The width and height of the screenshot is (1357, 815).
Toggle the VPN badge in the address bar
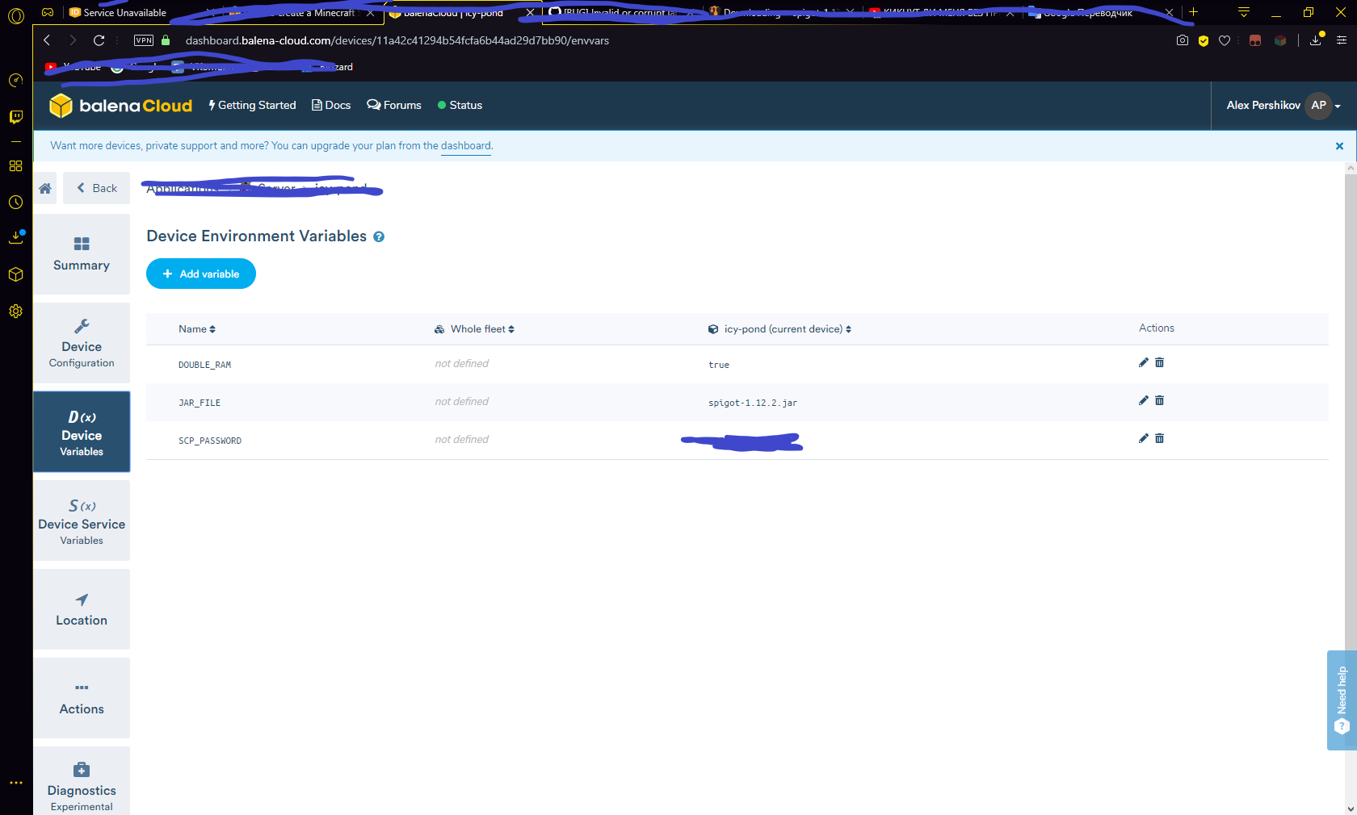[143, 40]
